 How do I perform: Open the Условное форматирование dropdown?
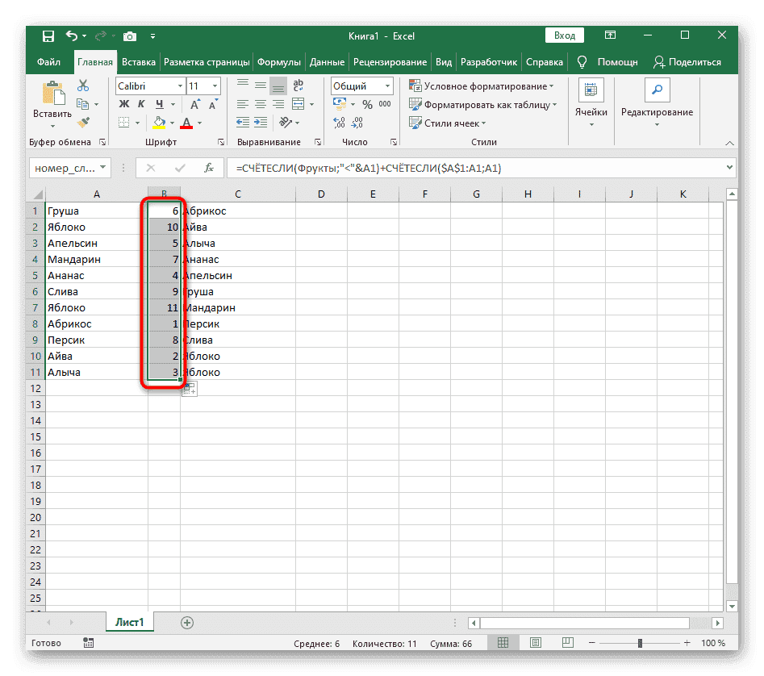pos(482,86)
